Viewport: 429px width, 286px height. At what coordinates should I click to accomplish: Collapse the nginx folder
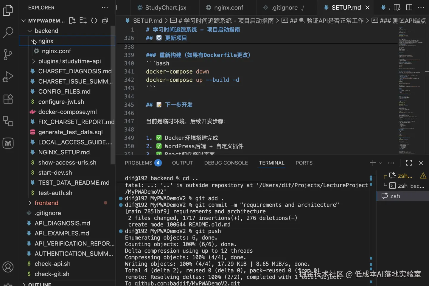(x=33, y=41)
